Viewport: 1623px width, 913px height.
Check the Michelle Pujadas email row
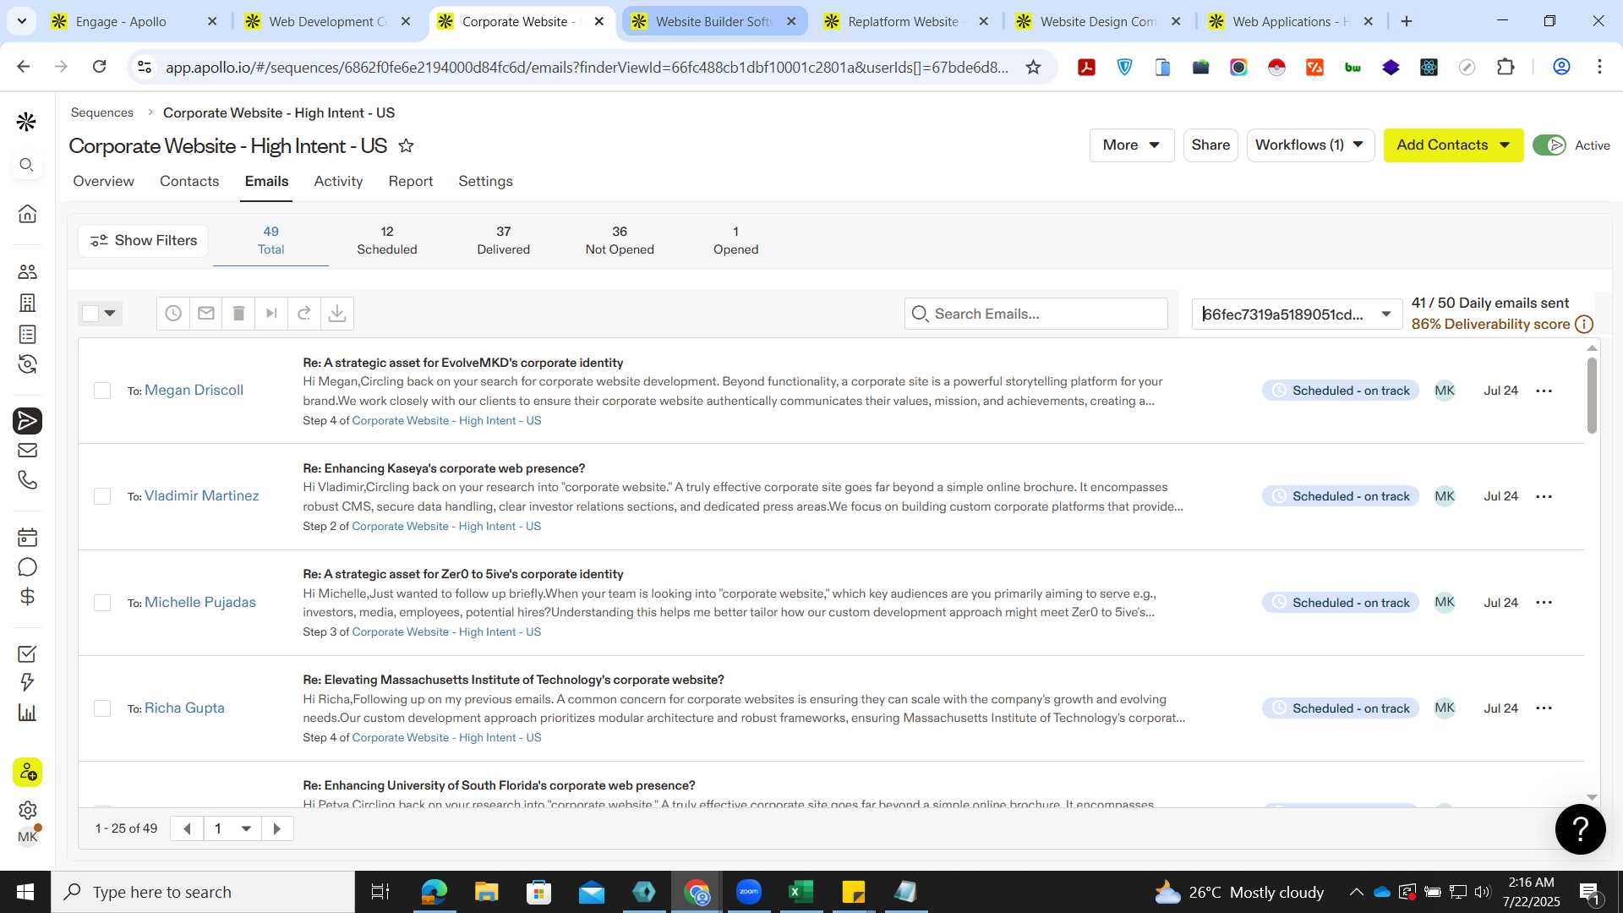[x=102, y=603]
